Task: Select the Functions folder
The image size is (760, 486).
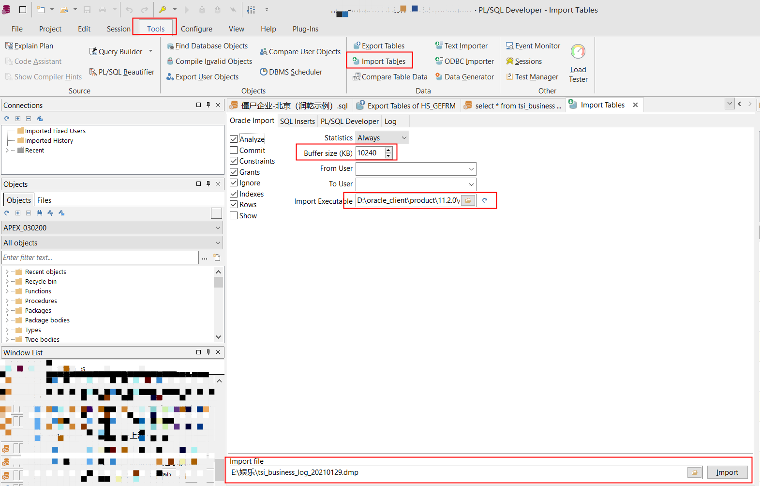Action: click(x=38, y=291)
